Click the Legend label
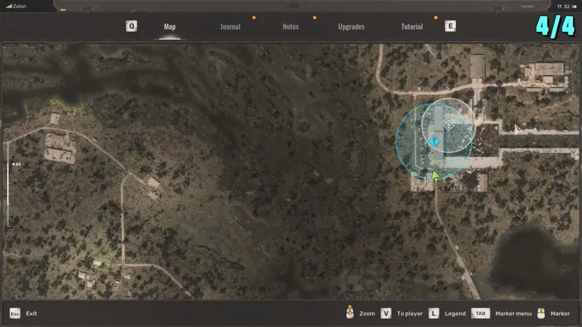 (x=455, y=313)
